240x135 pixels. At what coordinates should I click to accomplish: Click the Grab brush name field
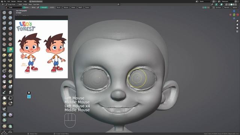point(15,7)
